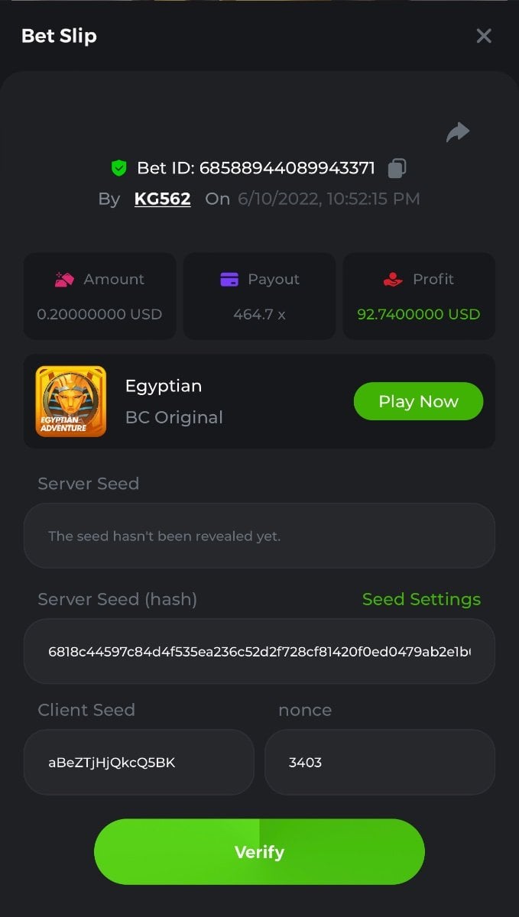Click the Server Seed field
519x917 pixels.
pos(259,536)
